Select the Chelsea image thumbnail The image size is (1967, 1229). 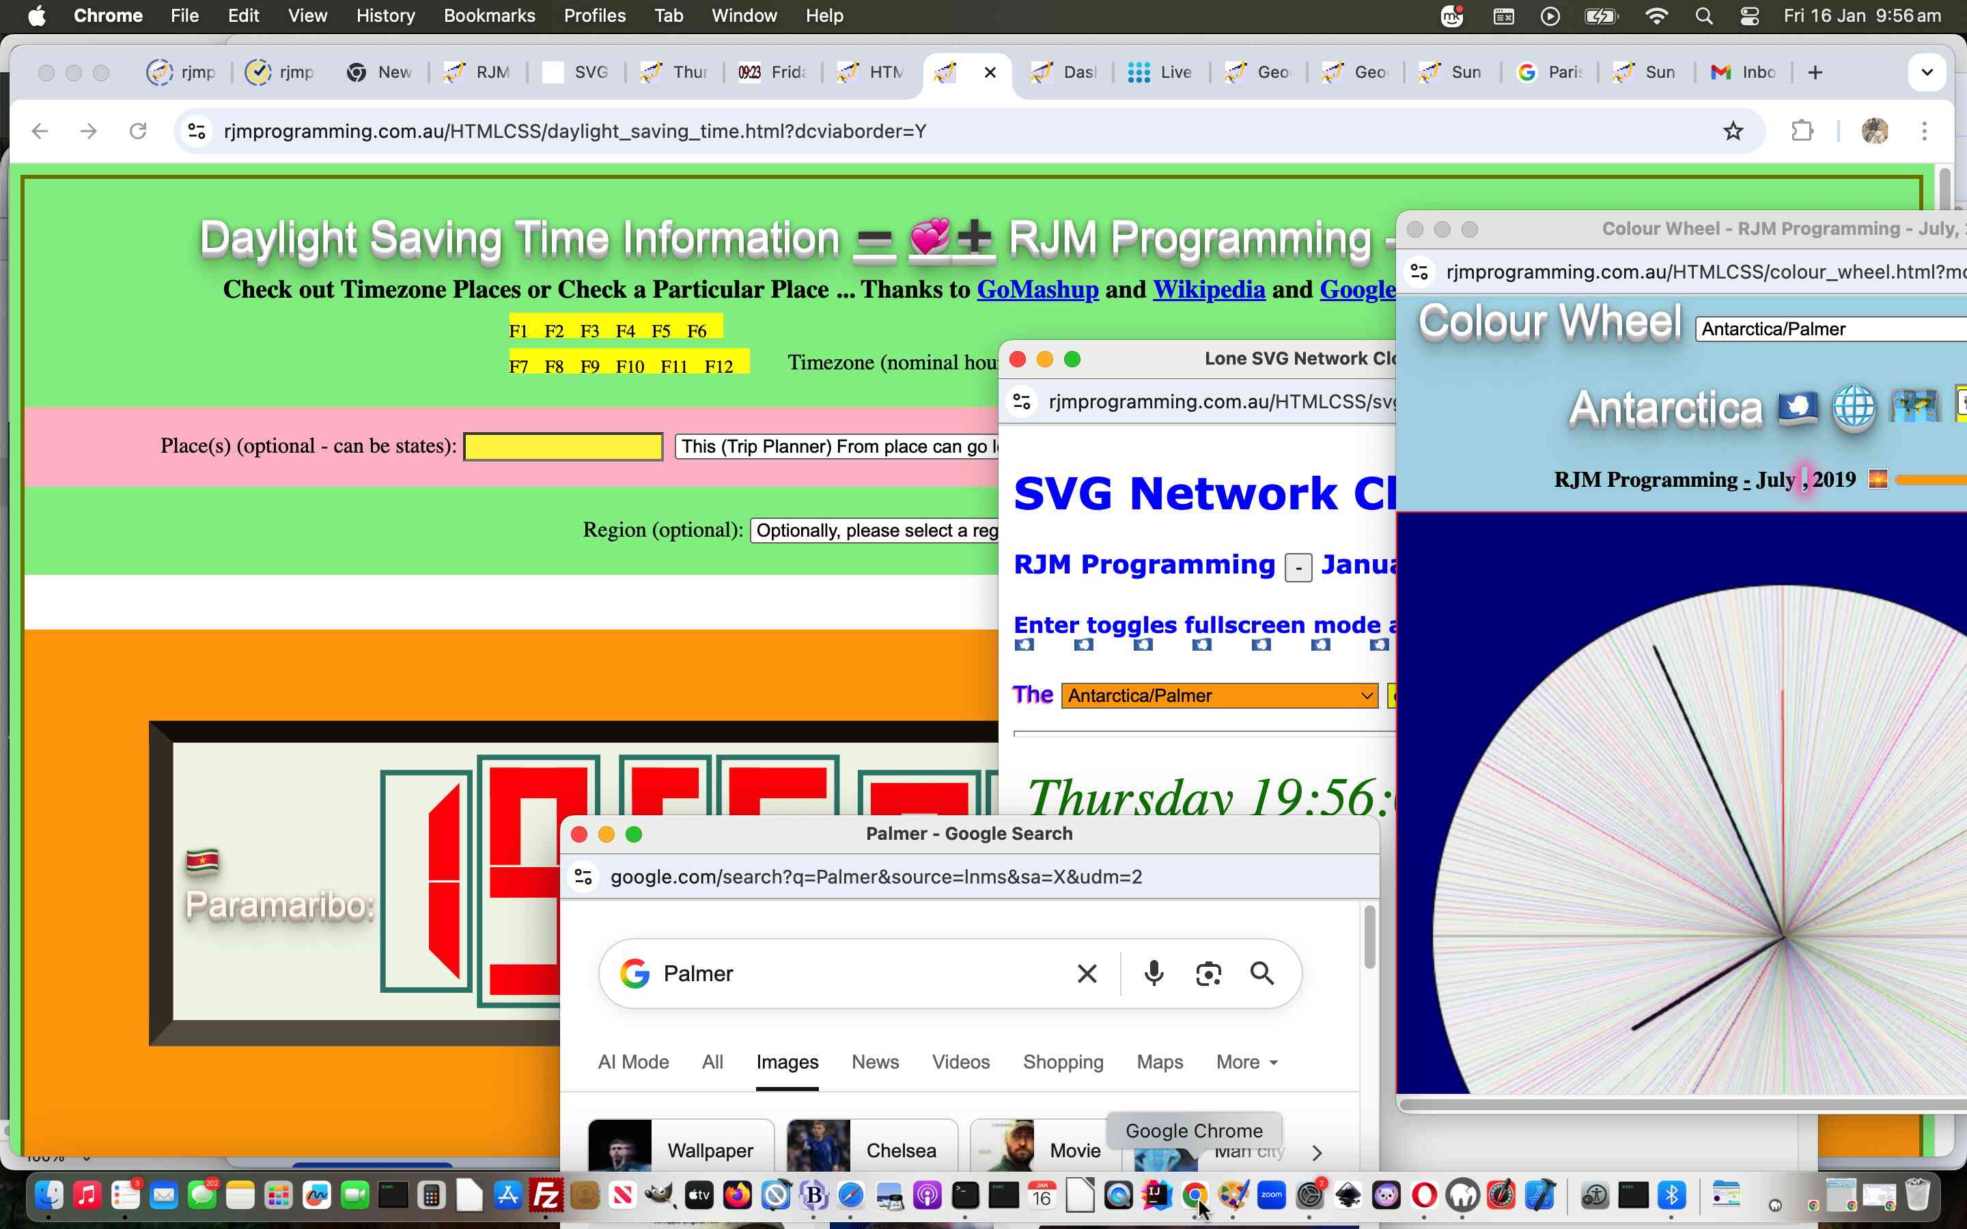point(817,1146)
